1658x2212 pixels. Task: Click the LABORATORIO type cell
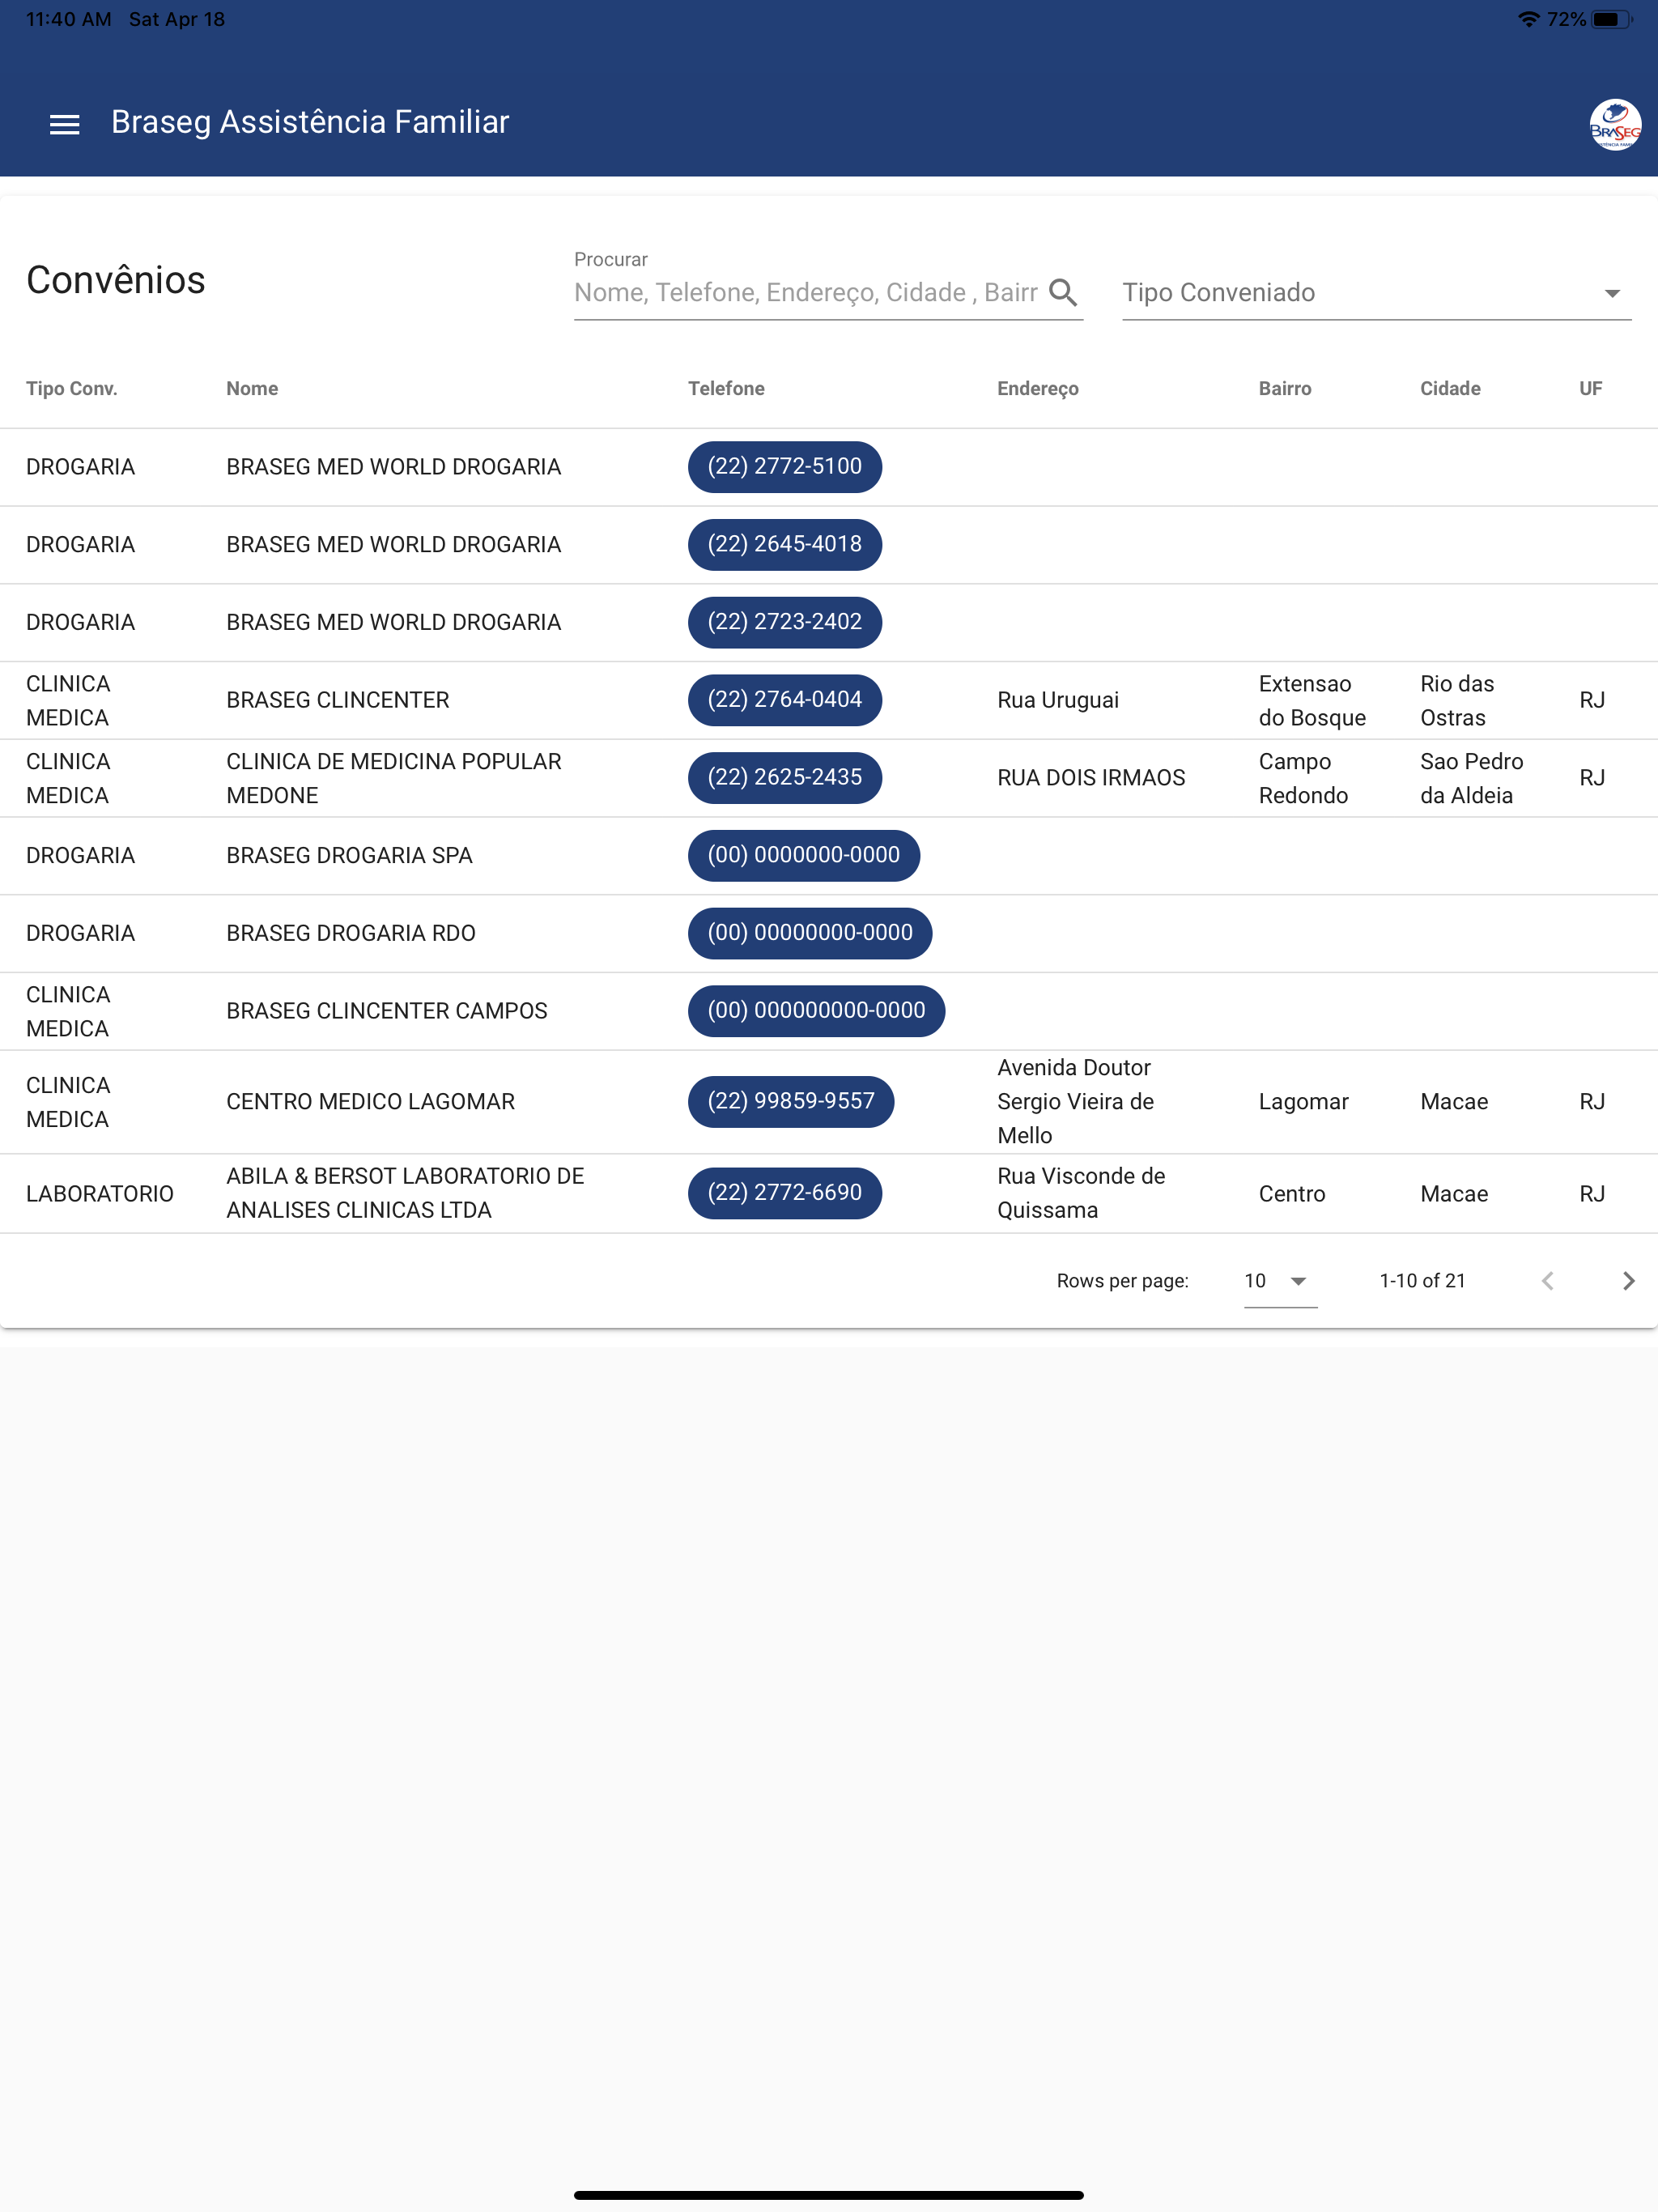pos(100,1194)
